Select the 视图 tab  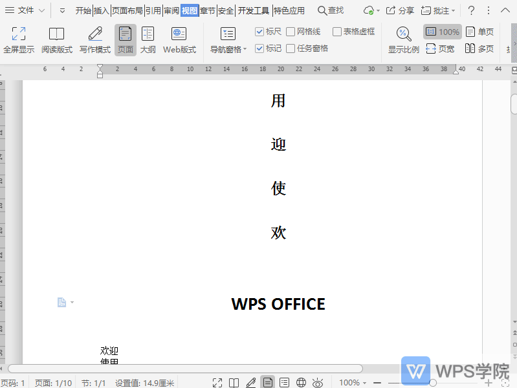click(x=190, y=10)
